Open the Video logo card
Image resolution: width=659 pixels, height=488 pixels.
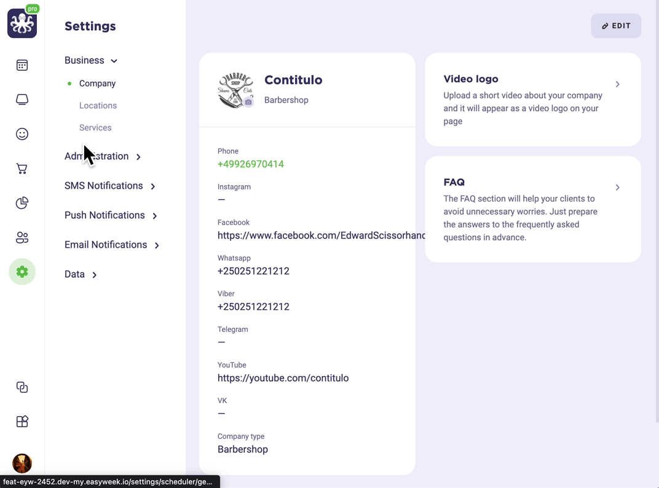tap(533, 100)
